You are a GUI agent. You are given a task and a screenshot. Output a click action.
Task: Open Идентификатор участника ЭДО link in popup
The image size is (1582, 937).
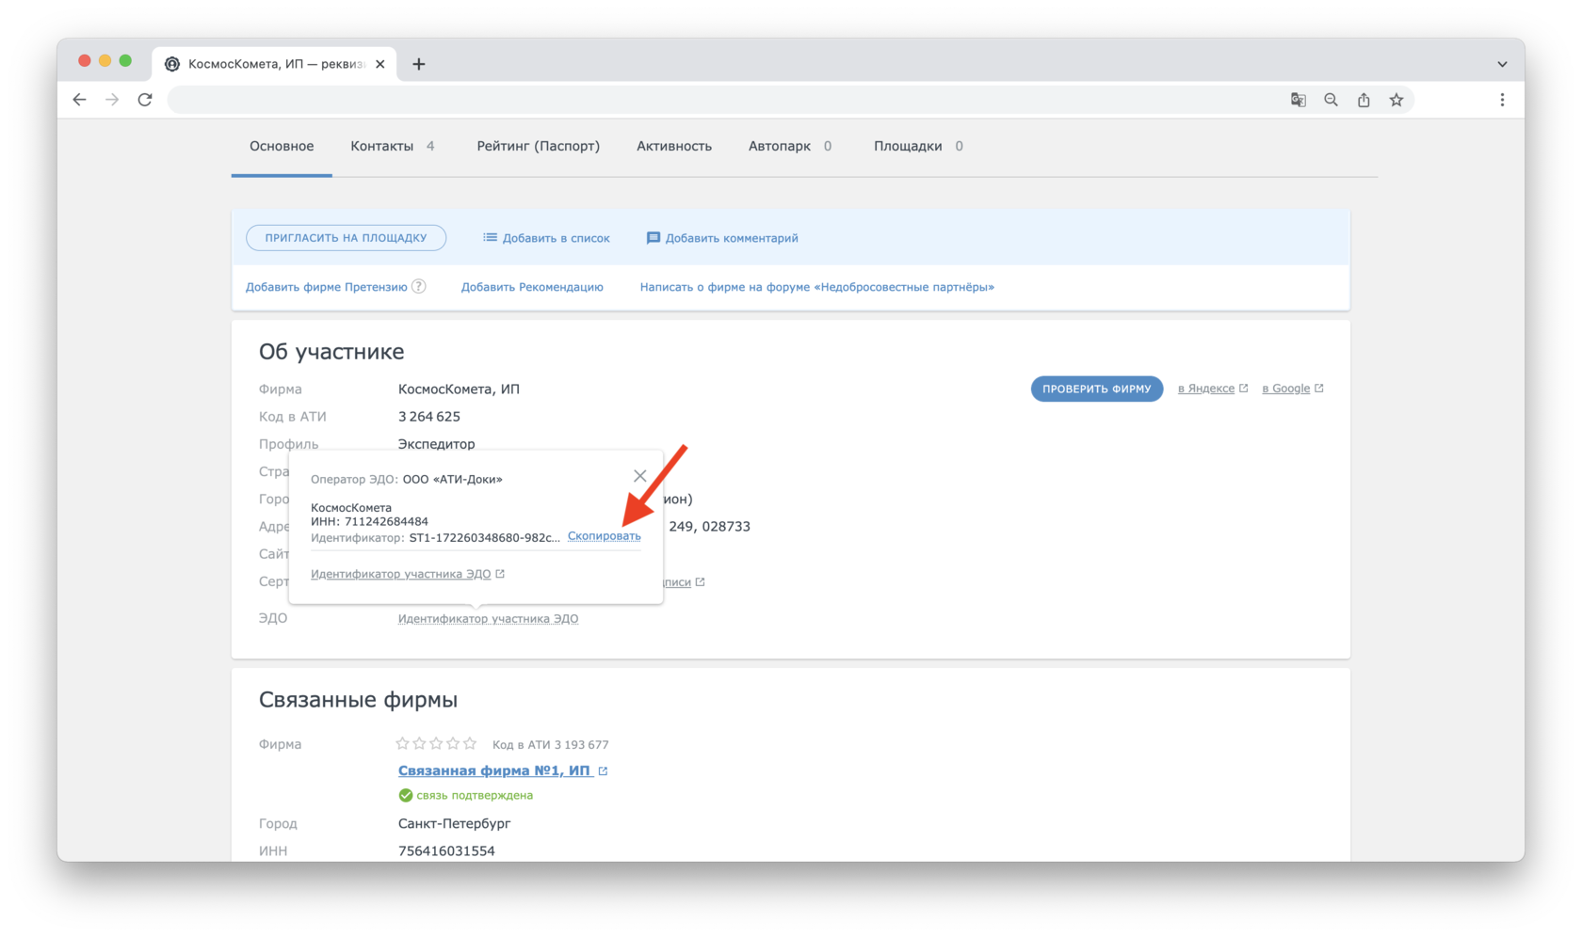pyautogui.click(x=400, y=574)
